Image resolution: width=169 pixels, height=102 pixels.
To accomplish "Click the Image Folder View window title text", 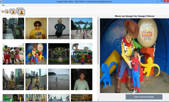I will click(x=84, y=2).
